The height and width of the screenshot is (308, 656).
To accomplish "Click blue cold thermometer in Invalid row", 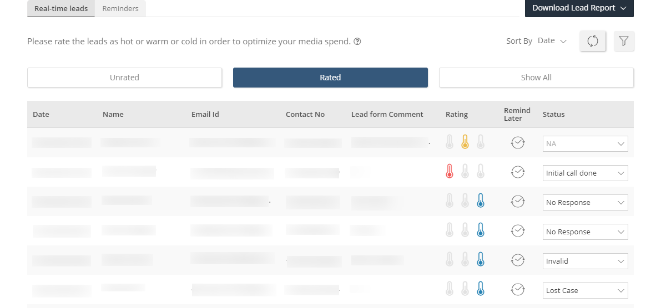I will [x=480, y=259].
